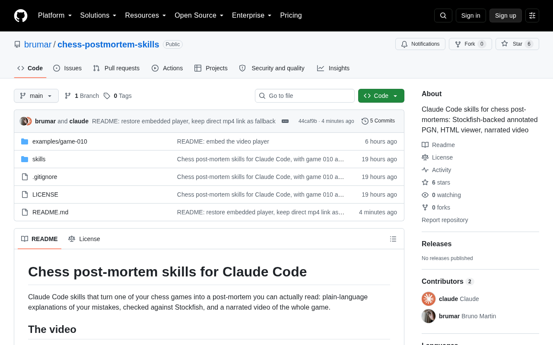The width and height of the screenshot is (553, 345).
Task: Click the Notifications button
Action: pos(420,44)
